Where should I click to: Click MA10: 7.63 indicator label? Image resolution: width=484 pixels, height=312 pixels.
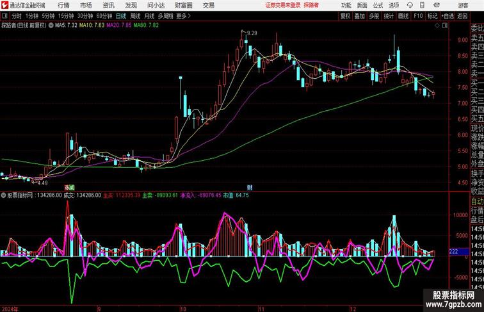point(92,26)
